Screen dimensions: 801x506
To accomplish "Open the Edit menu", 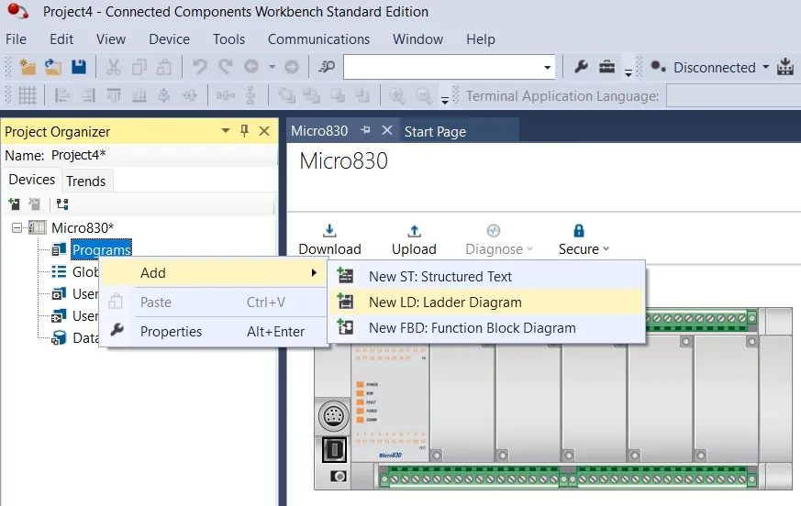I will 61,39.
